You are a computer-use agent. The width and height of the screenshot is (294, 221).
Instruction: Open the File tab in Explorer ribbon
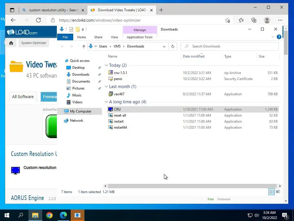tap(65, 37)
